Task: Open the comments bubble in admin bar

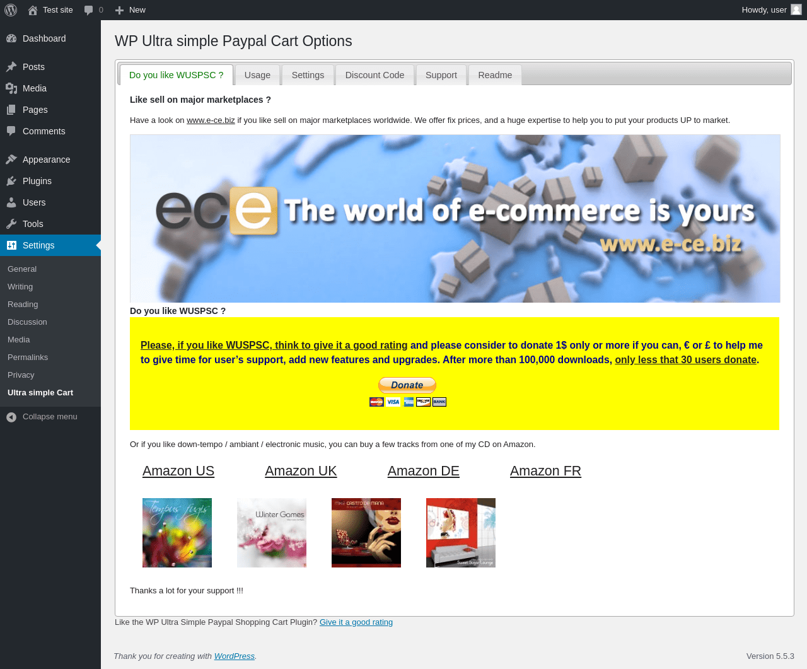Action: click(89, 10)
